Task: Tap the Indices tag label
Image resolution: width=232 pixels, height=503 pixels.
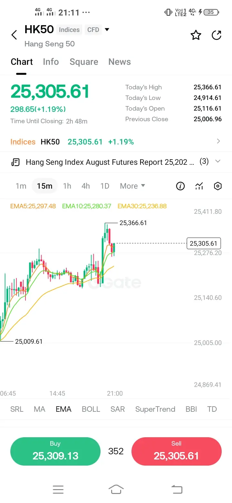Action: point(69,30)
